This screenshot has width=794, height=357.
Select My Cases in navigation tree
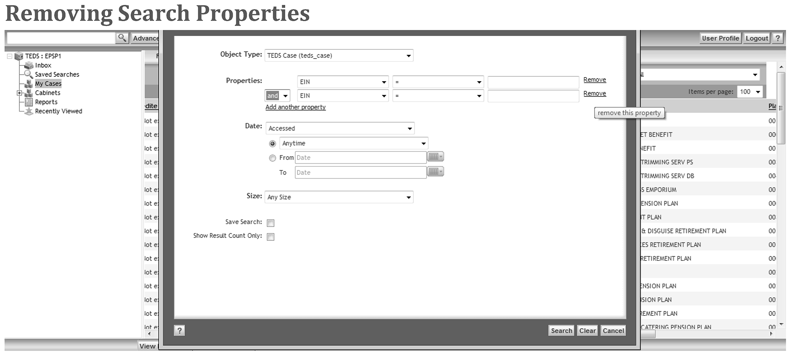click(x=48, y=84)
